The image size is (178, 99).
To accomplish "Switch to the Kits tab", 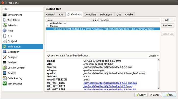I will (61, 15).
